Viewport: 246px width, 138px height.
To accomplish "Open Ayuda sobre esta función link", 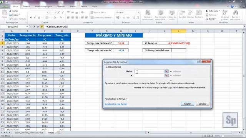I will 116,104.
